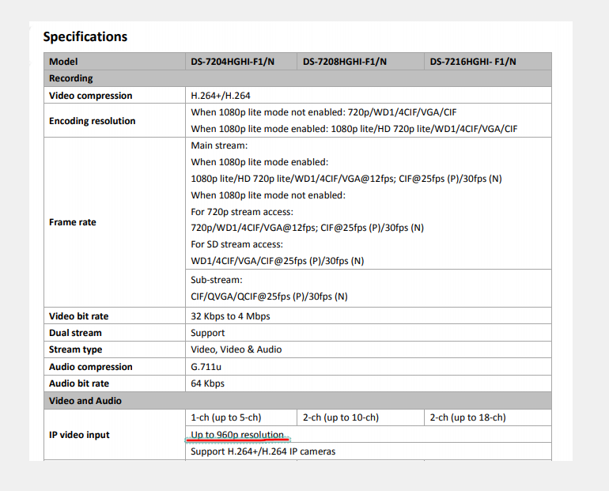Click the Dual stream row label
Viewport: 609px width, 491px height.
(75, 333)
